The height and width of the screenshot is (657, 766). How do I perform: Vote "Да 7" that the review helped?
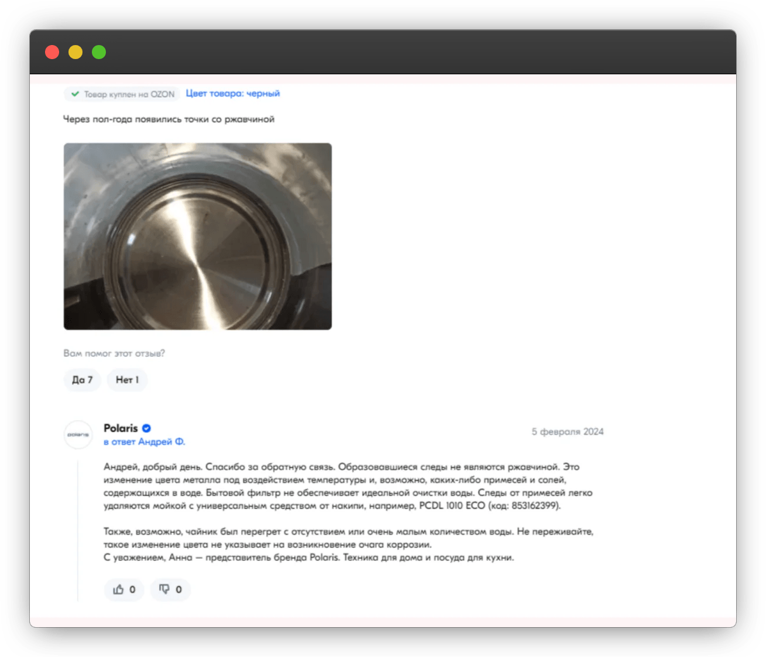point(82,380)
